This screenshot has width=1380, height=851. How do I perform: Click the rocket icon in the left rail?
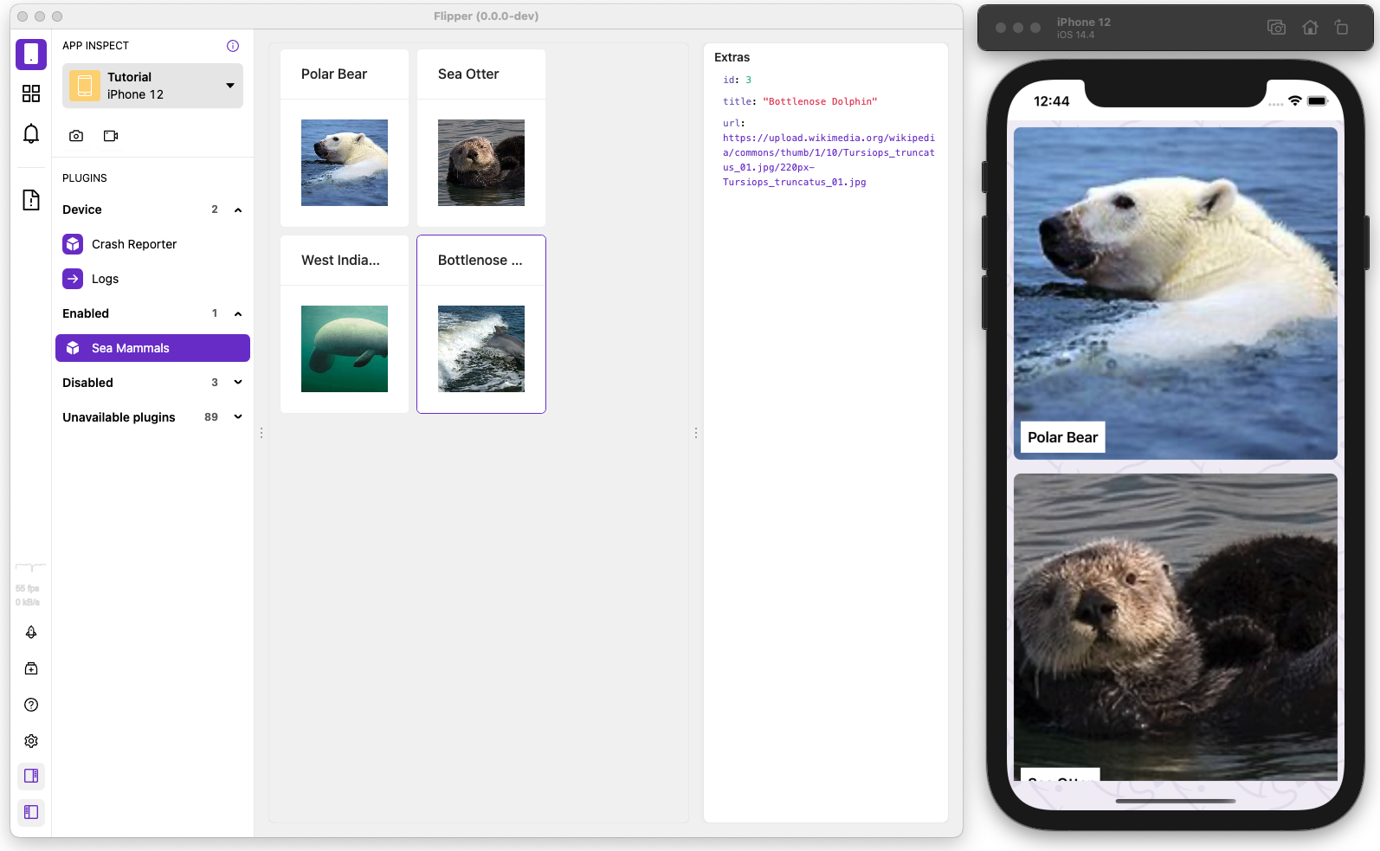pos(31,632)
